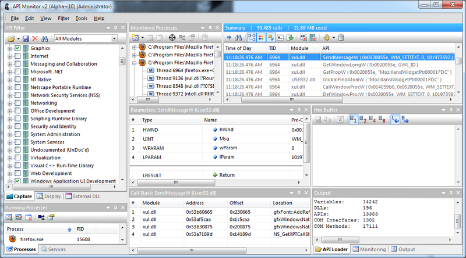This screenshot has height=258, width=466.
Task: Click the crosshair target icon in Monitored Processes
Action: 172,37
